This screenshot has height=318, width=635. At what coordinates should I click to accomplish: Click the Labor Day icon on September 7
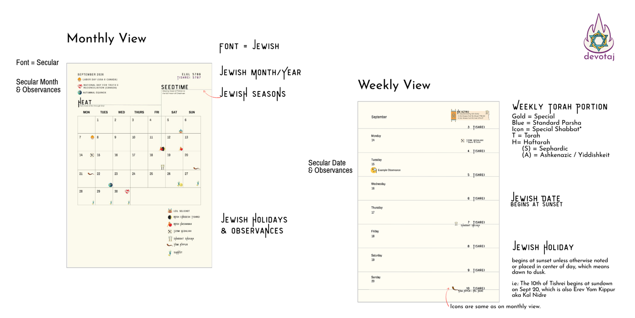coord(92,137)
